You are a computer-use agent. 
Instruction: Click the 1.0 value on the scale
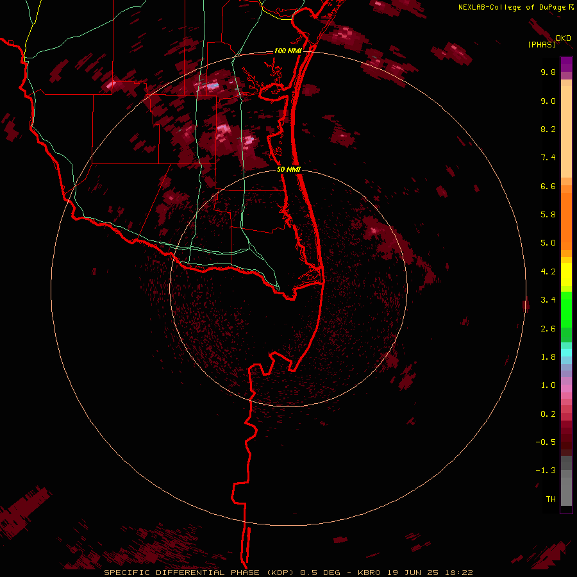pyautogui.click(x=548, y=385)
